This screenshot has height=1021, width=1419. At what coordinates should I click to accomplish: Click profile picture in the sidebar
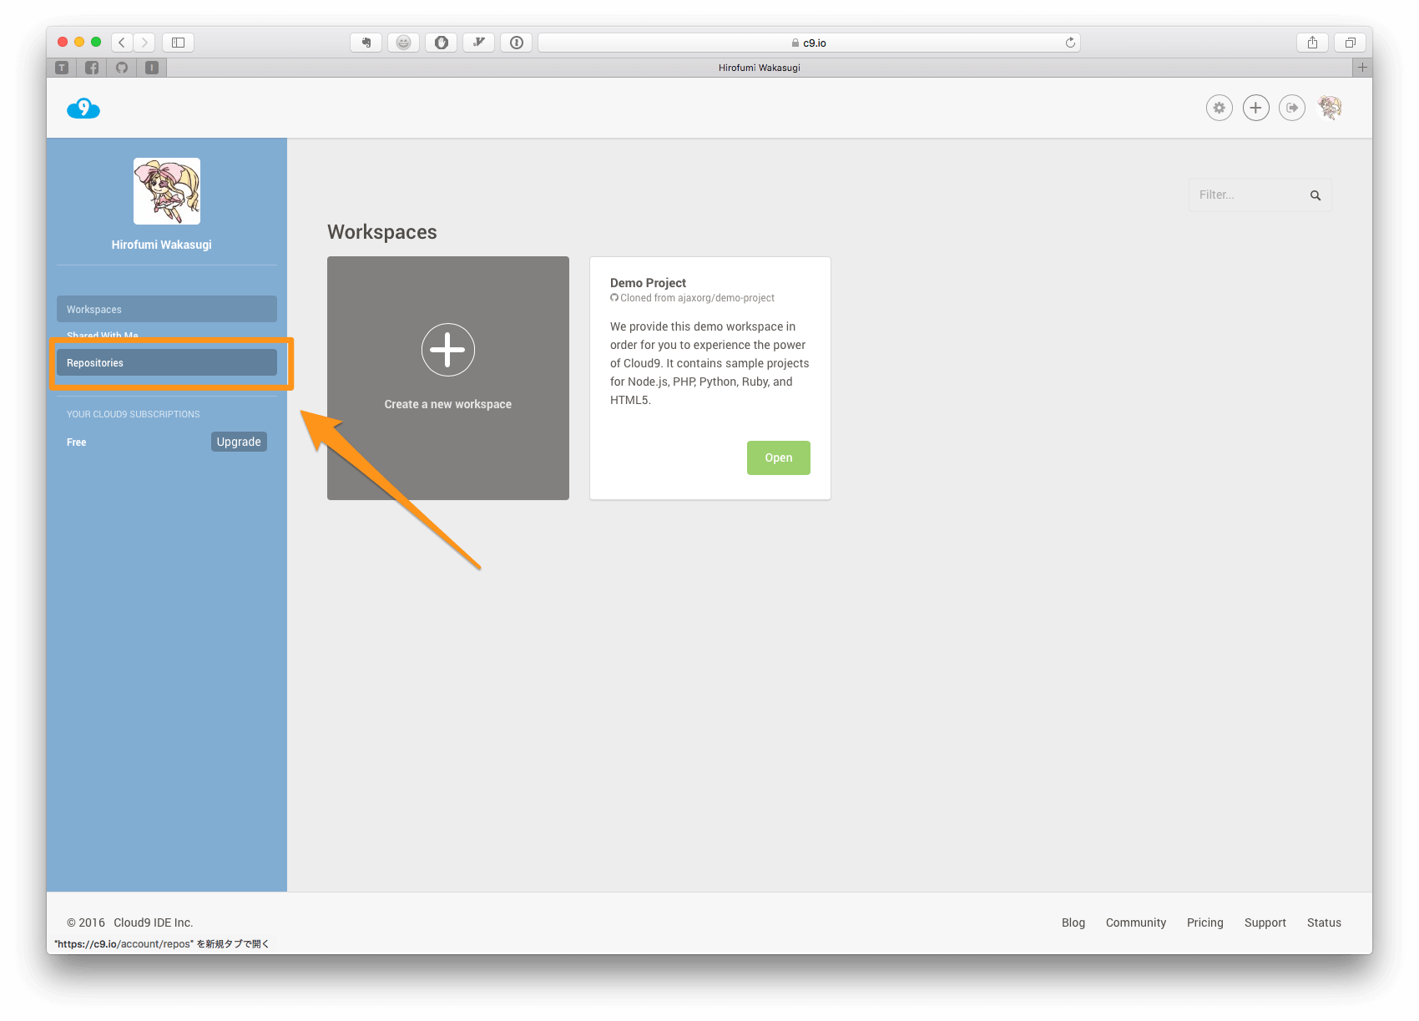(x=167, y=191)
